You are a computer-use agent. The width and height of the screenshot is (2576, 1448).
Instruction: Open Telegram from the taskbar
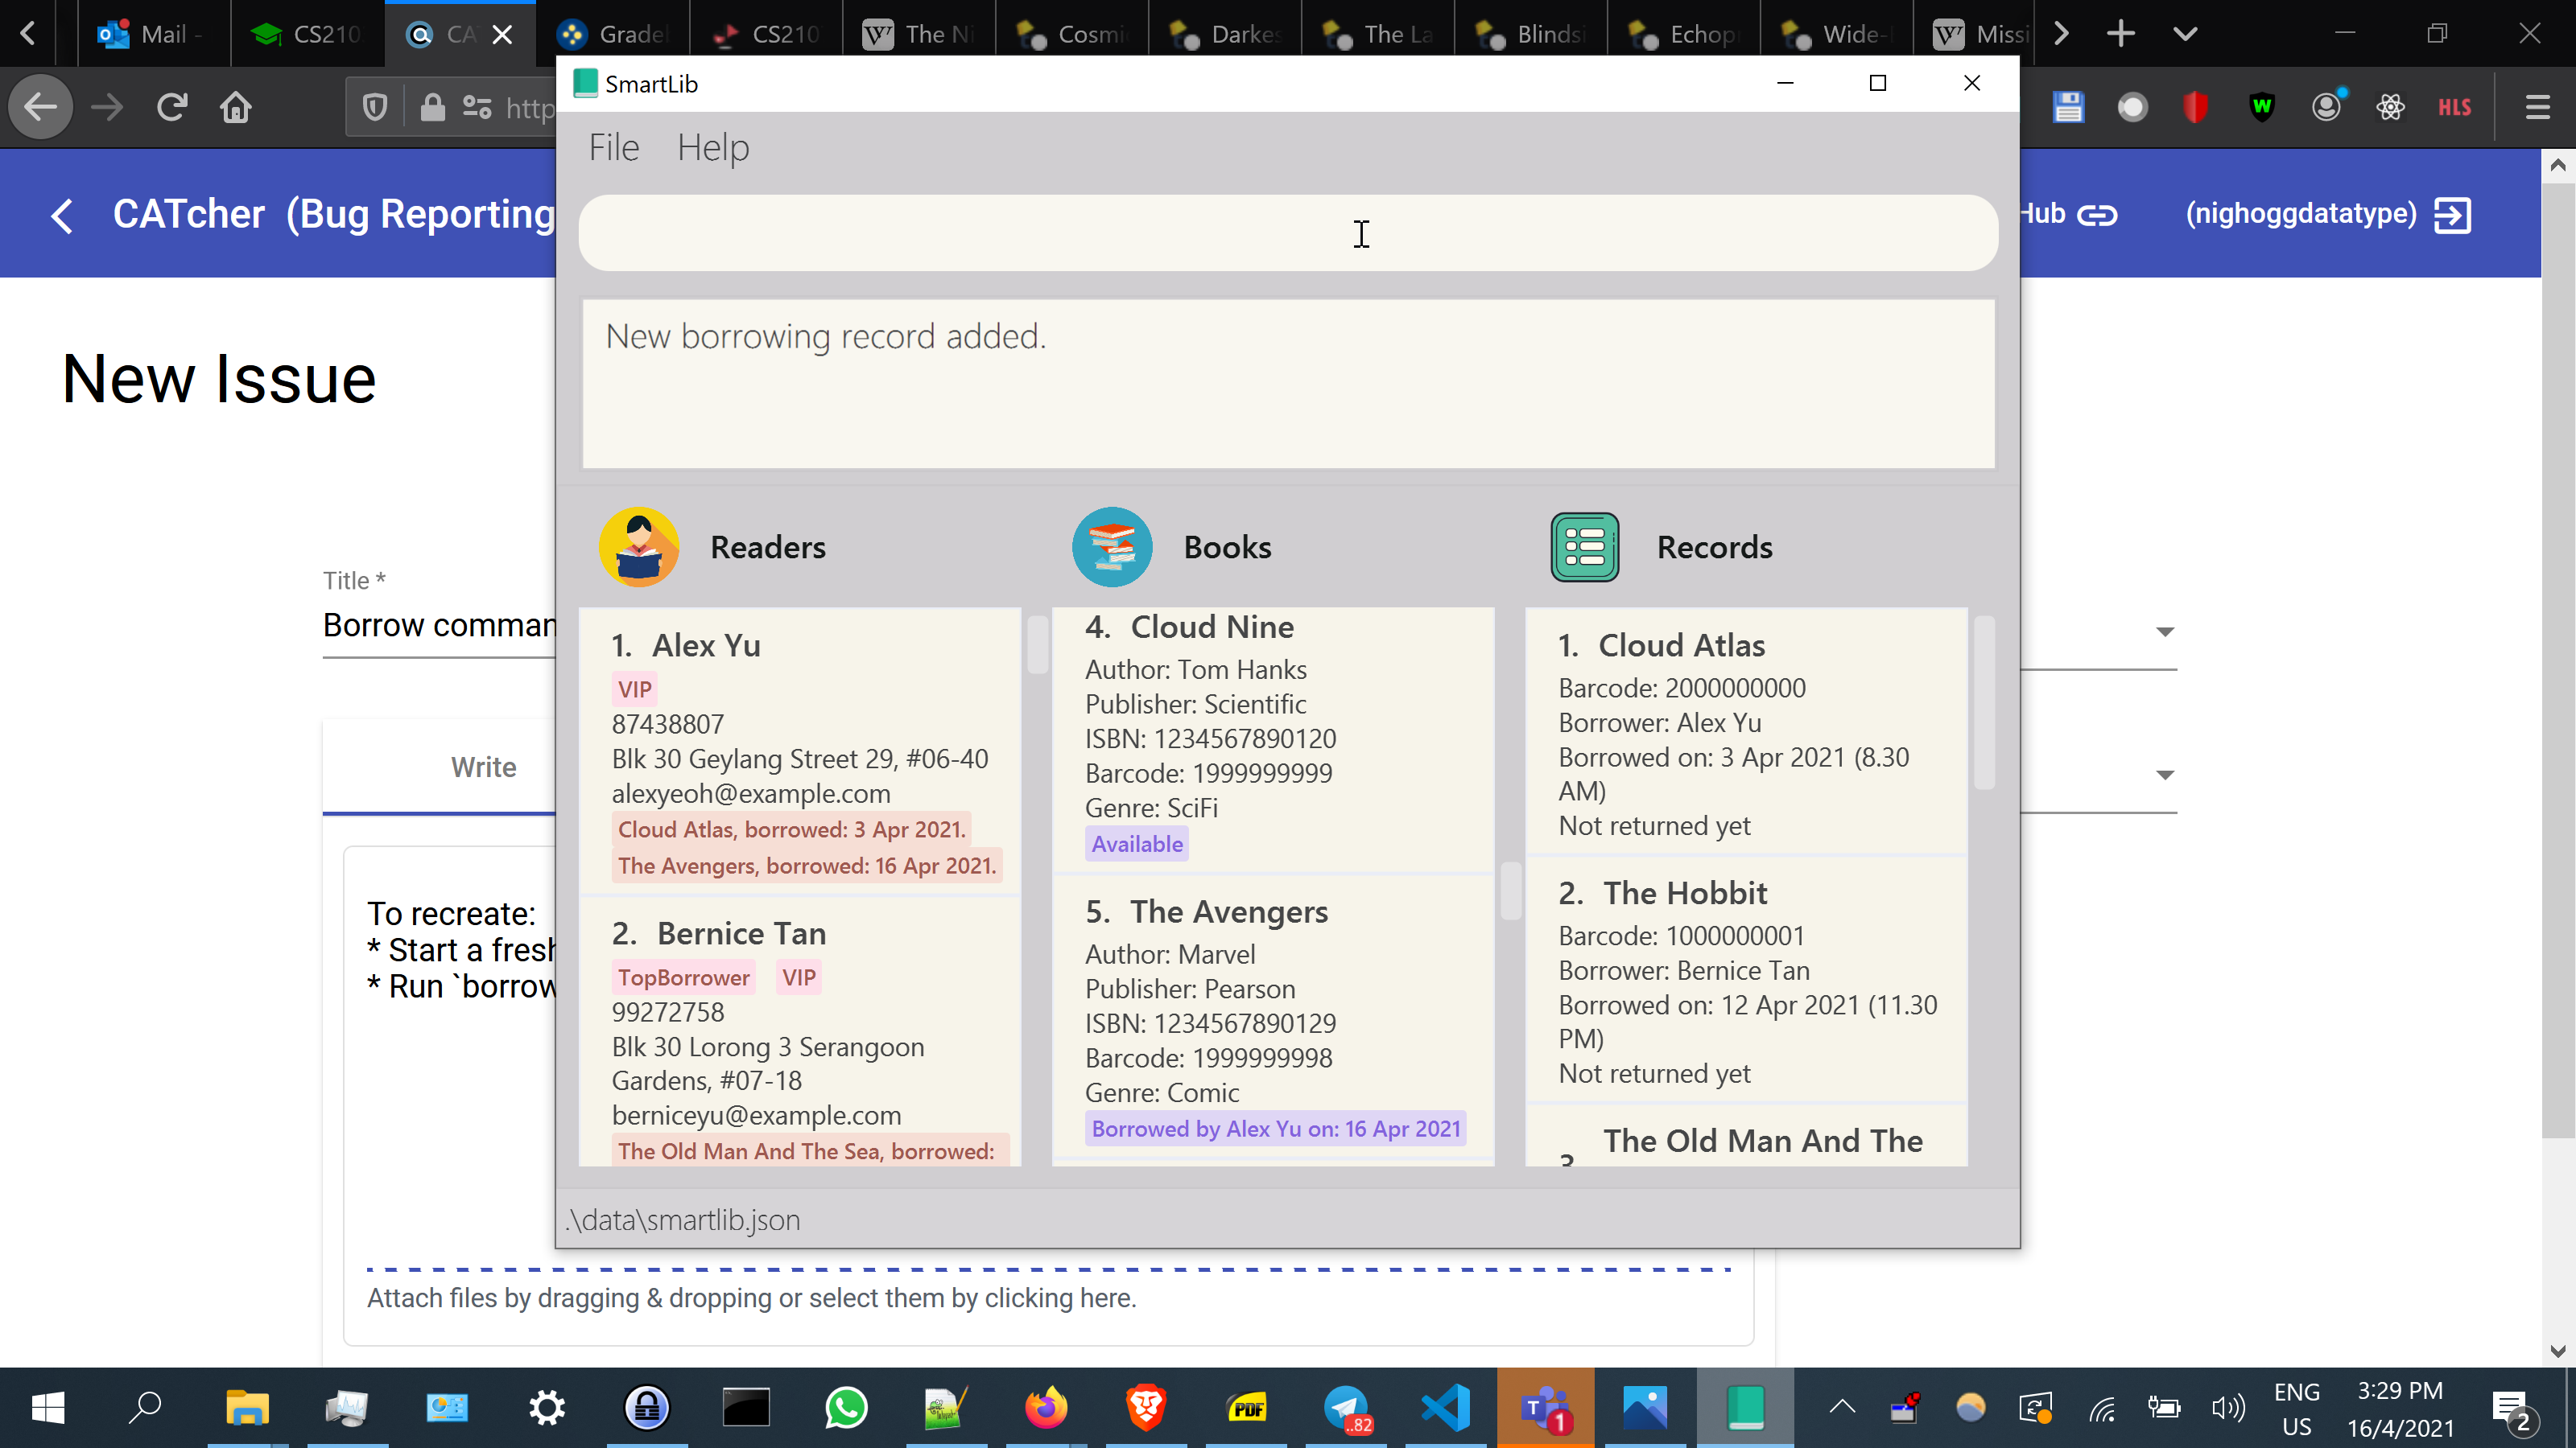(x=1346, y=1407)
